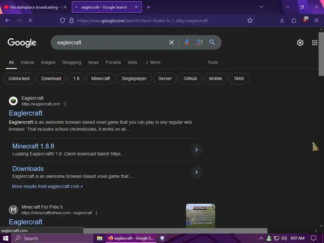Screen dimensions: 324x243
Task: Open the 8:07 AM taskbar clock
Action: point(297,238)
